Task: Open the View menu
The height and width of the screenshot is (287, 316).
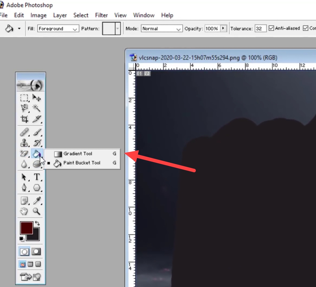Action: [x=120, y=15]
